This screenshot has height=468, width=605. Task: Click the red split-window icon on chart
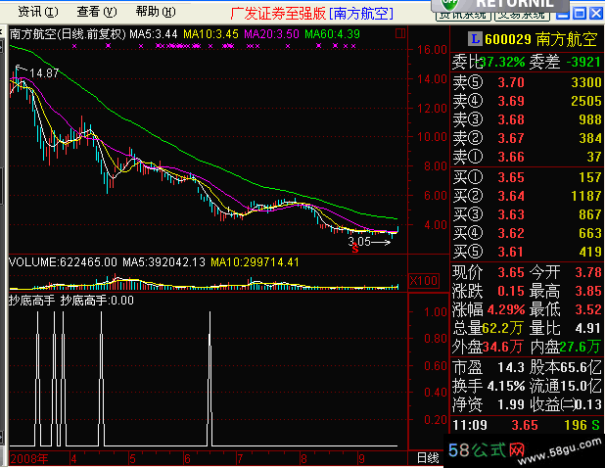coord(400,33)
